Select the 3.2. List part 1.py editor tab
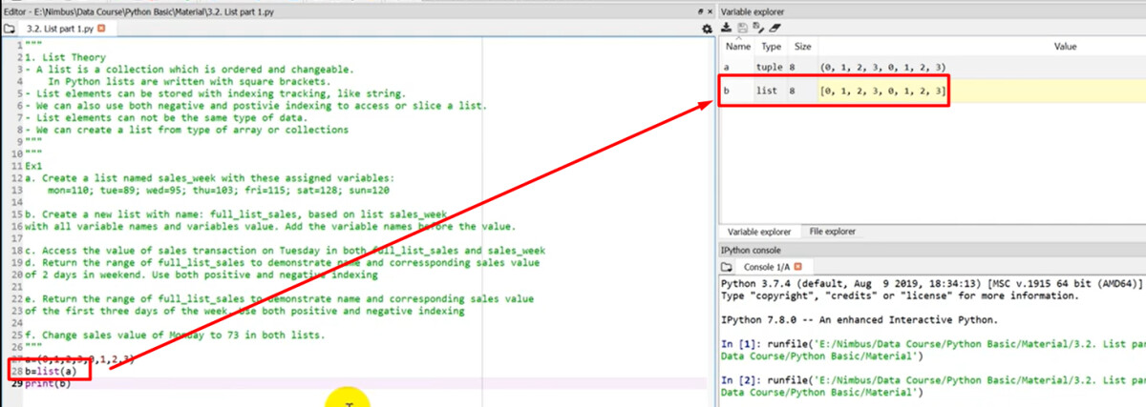The image size is (1146, 407). 61,30
